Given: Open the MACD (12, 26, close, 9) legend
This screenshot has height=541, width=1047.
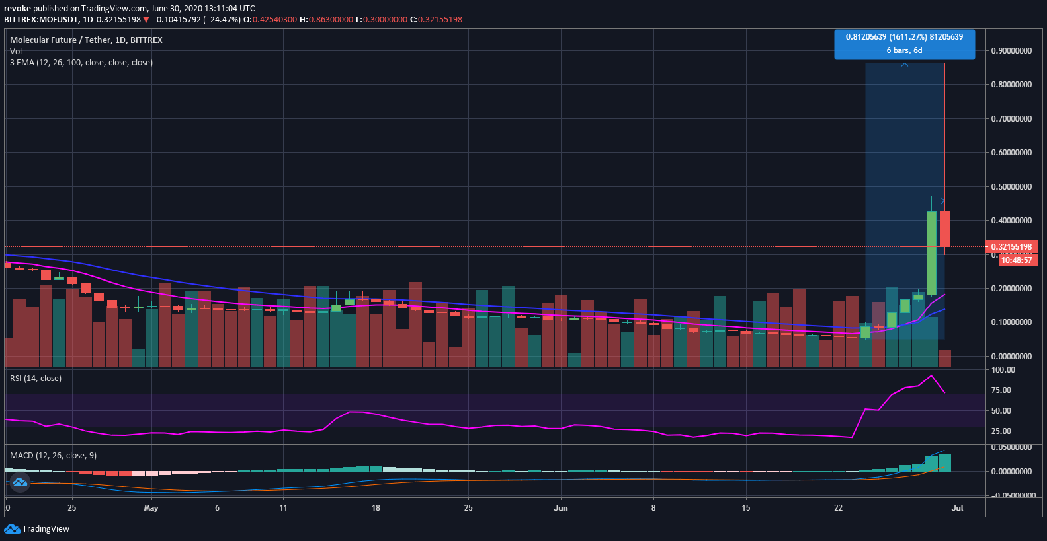Looking at the screenshot, I should (x=53, y=456).
